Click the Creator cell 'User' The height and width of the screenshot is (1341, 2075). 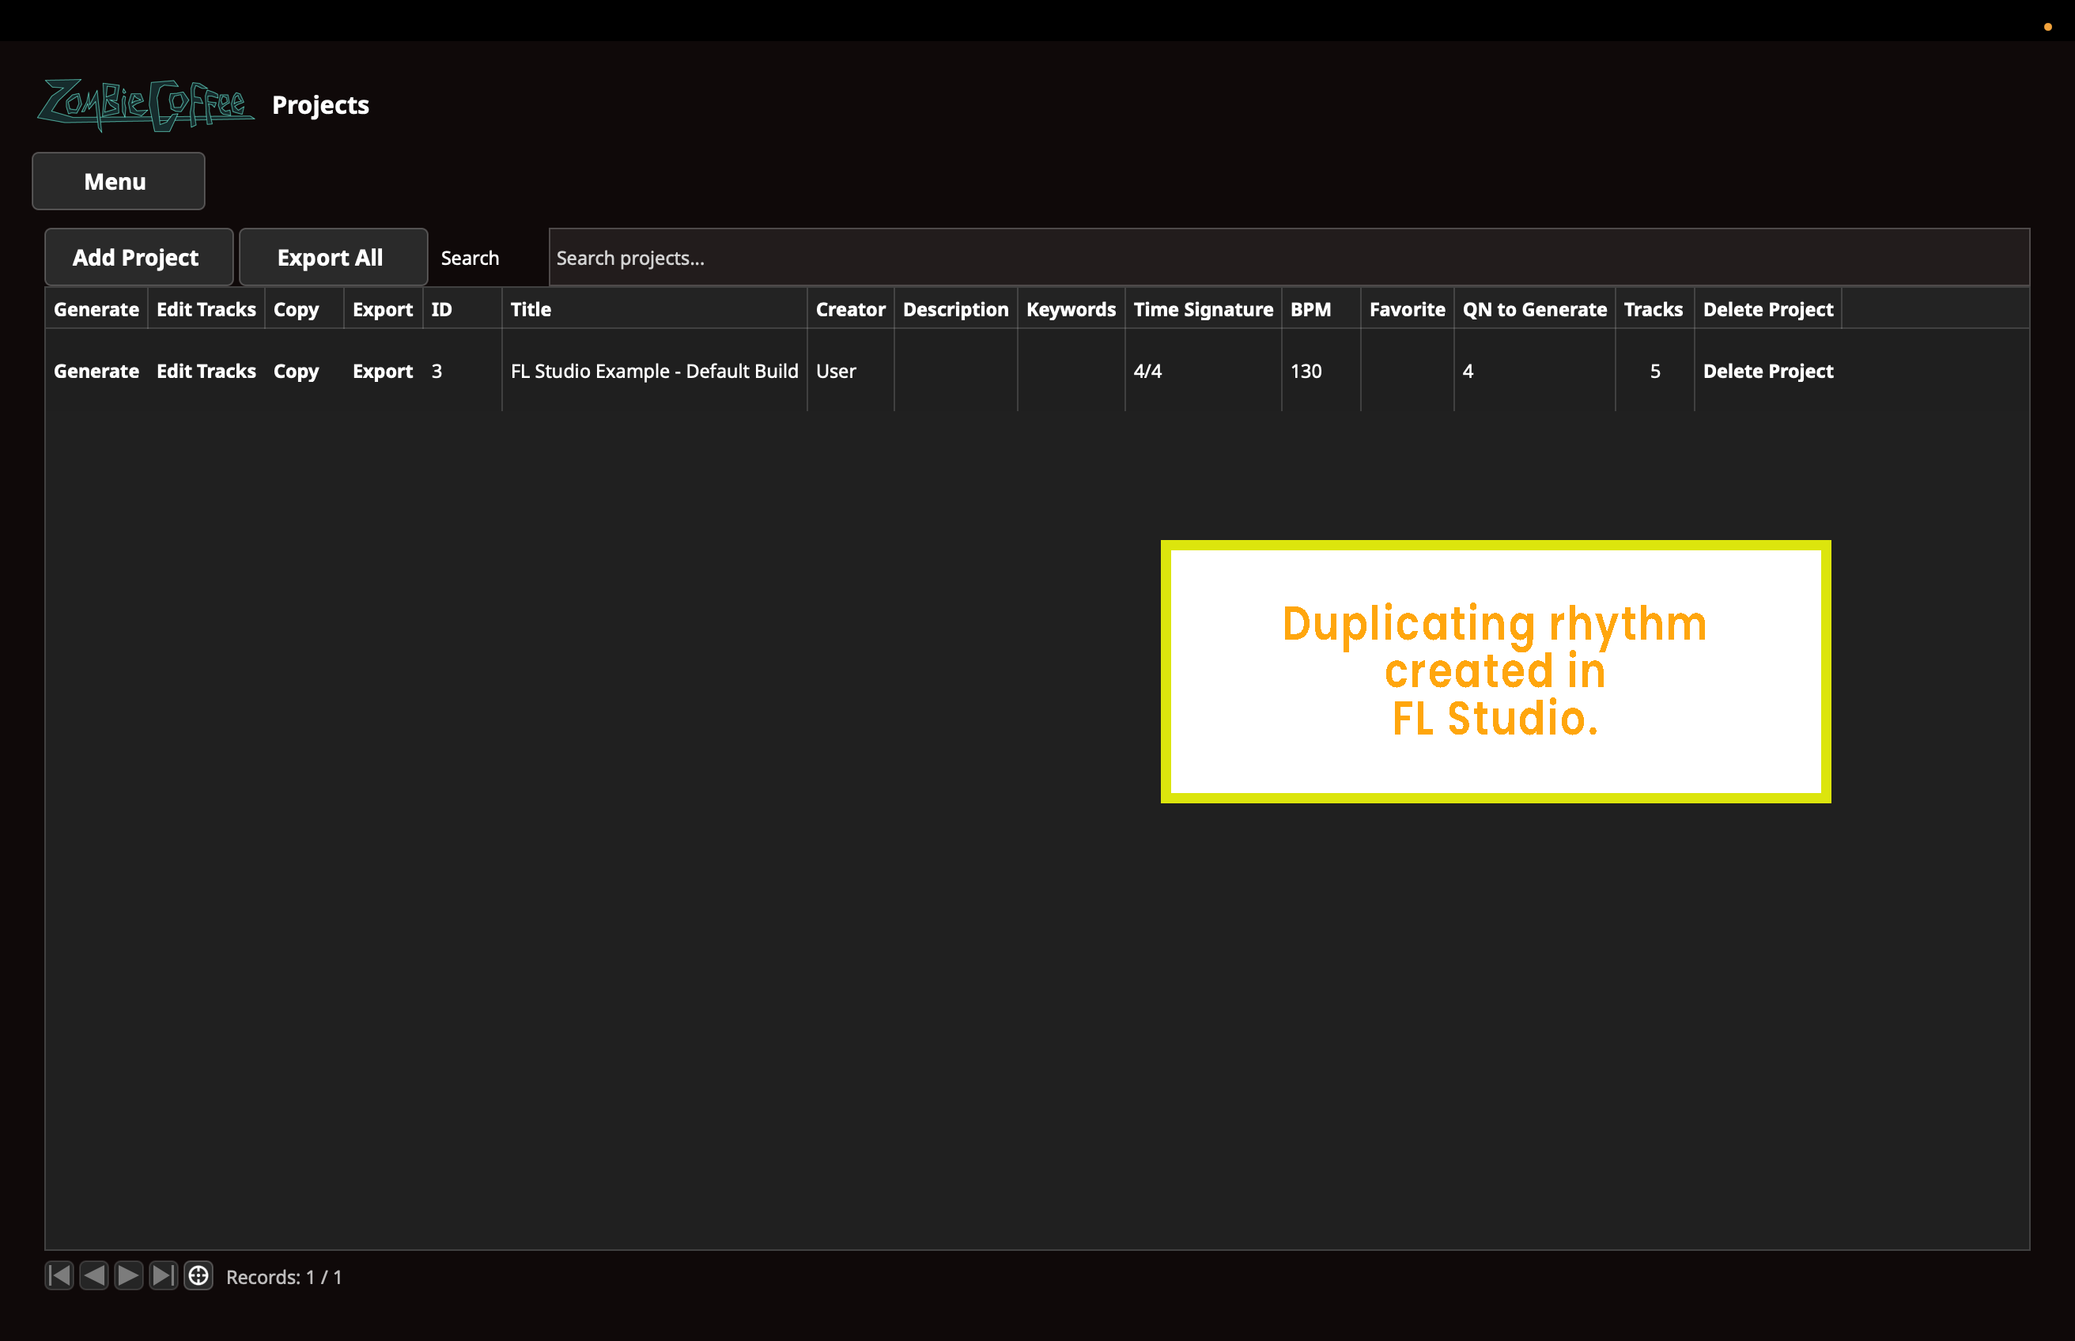835,371
